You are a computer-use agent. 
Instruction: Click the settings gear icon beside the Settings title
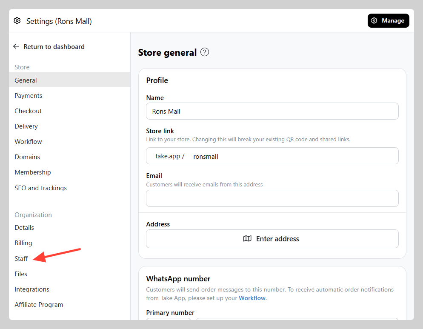click(17, 21)
